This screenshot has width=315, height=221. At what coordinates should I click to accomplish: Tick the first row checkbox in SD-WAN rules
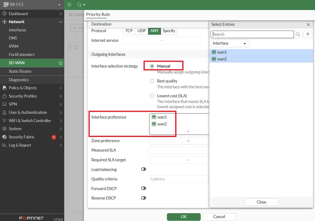point(75,47)
